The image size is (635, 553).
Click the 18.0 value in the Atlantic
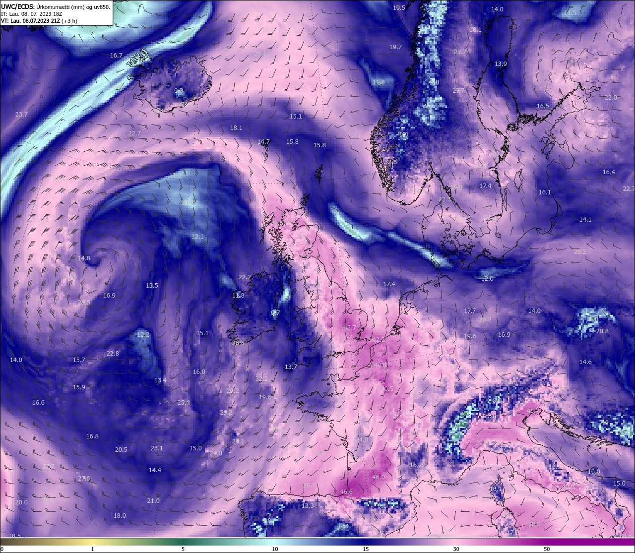pyautogui.click(x=120, y=516)
